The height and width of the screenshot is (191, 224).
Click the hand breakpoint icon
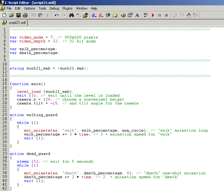point(189,15)
